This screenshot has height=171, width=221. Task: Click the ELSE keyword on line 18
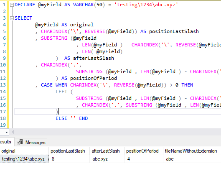tap(61, 118)
